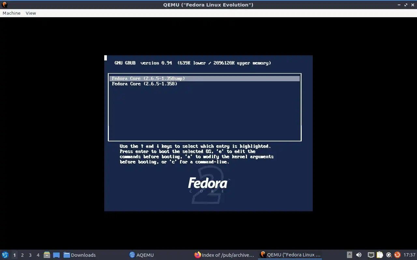Open the Lubuntu start menu
The image size is (417, 260).
[5, 255]
